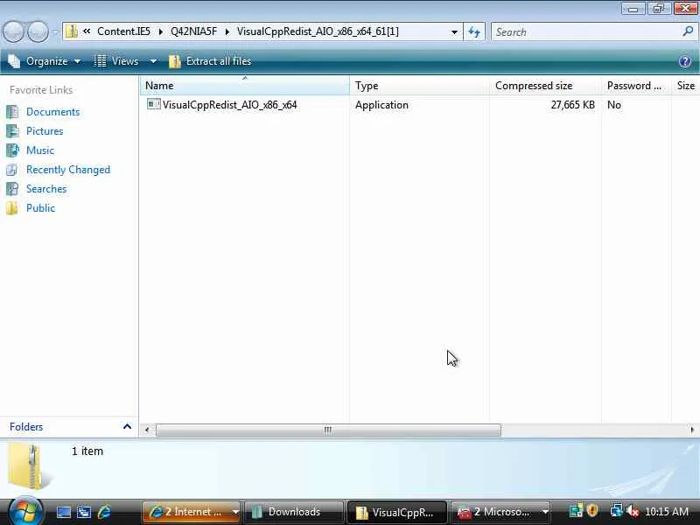This screenshot has width=700, height=525.
Task: Click the muted volume tray icon
Action: (632, 511)
